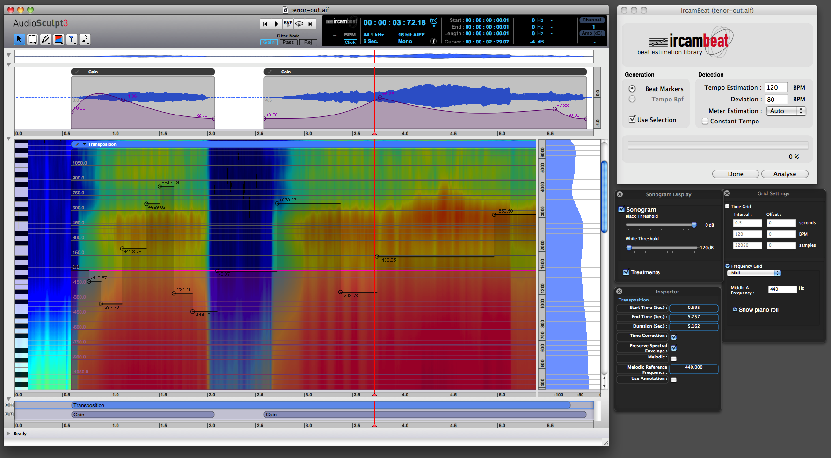Click the Amp (dB) button

592,33
